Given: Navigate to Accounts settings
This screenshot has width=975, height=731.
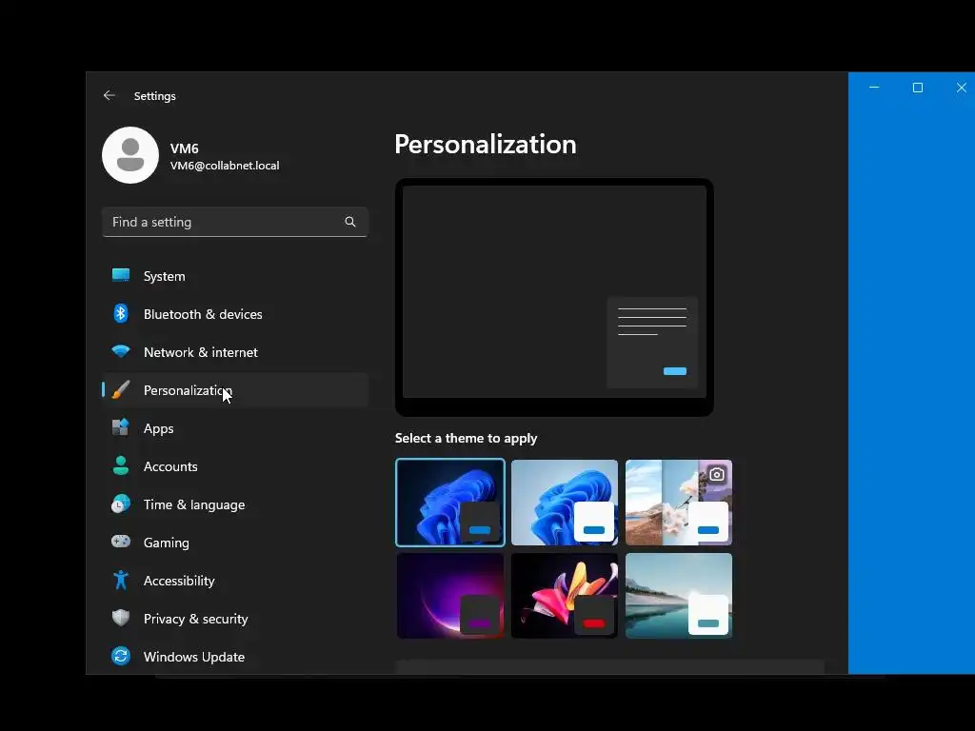Looking at the screenshot, I should 235,466.
